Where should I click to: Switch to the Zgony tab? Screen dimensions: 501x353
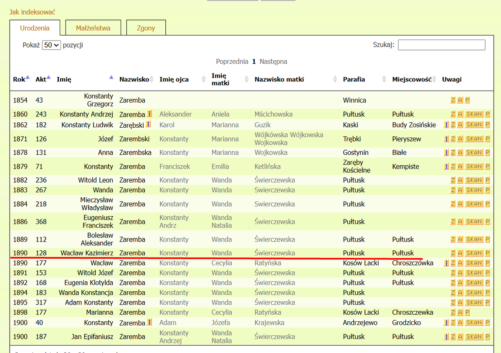[146, 28]
